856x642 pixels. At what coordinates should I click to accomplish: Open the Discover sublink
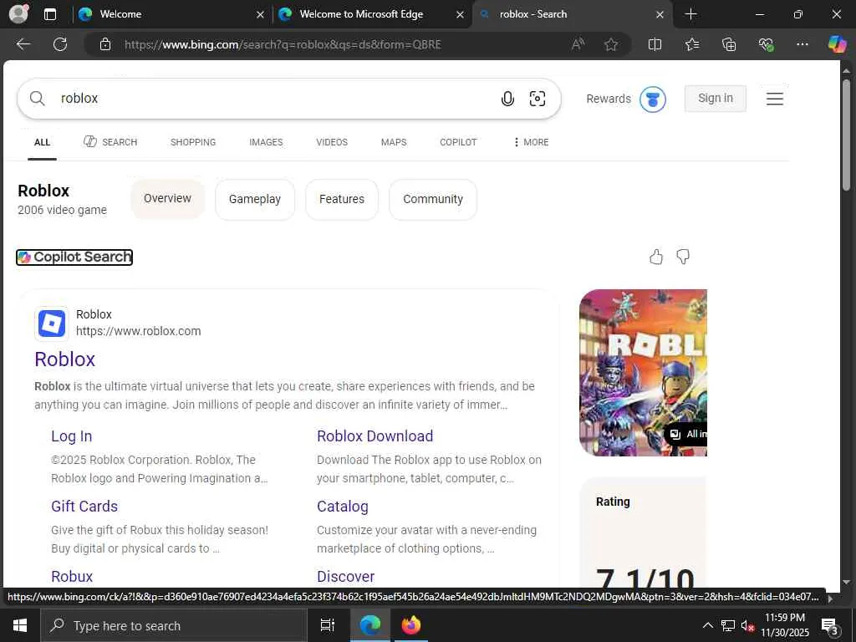[x=345, y=577]
